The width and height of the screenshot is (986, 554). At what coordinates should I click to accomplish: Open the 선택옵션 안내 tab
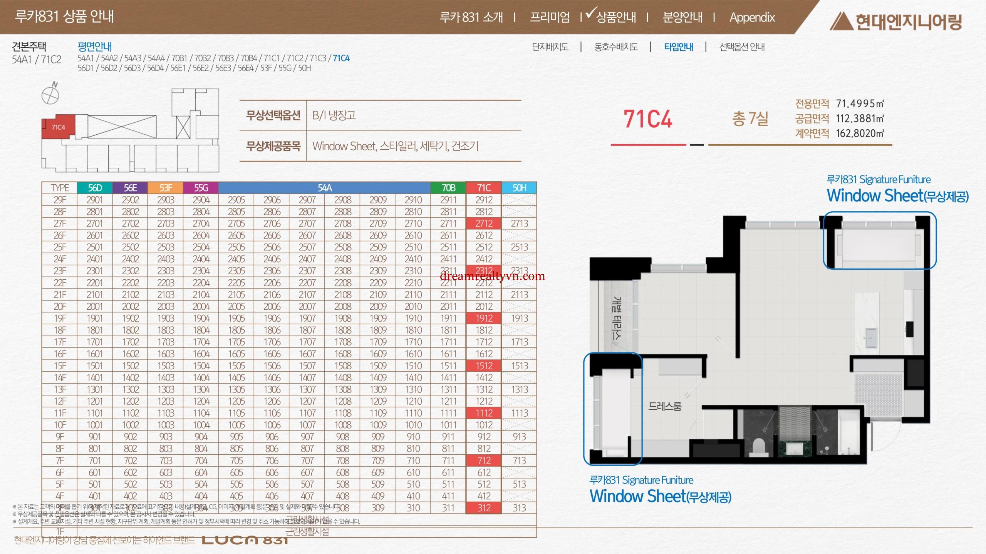742,47
